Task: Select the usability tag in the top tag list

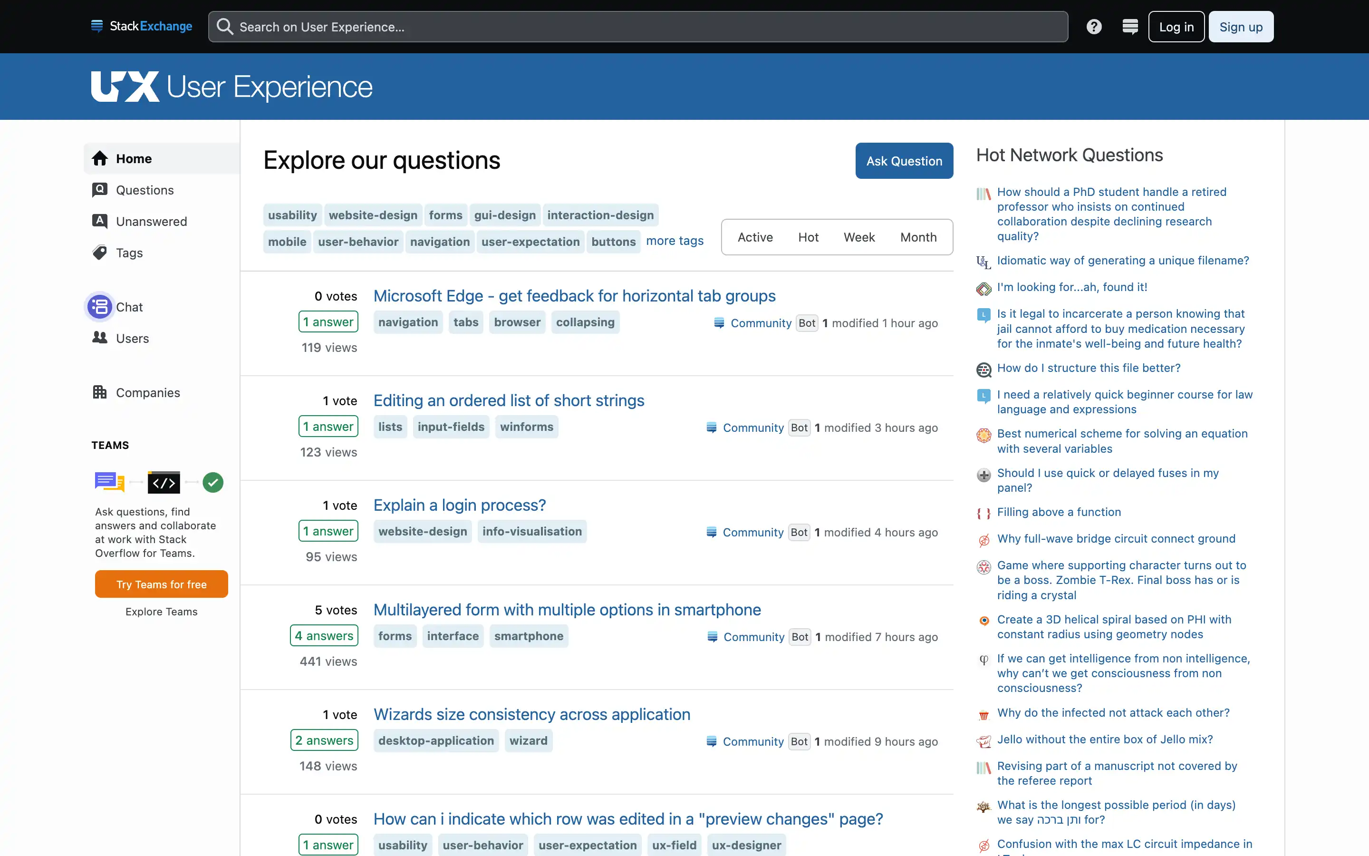Action: click(292, 215)
